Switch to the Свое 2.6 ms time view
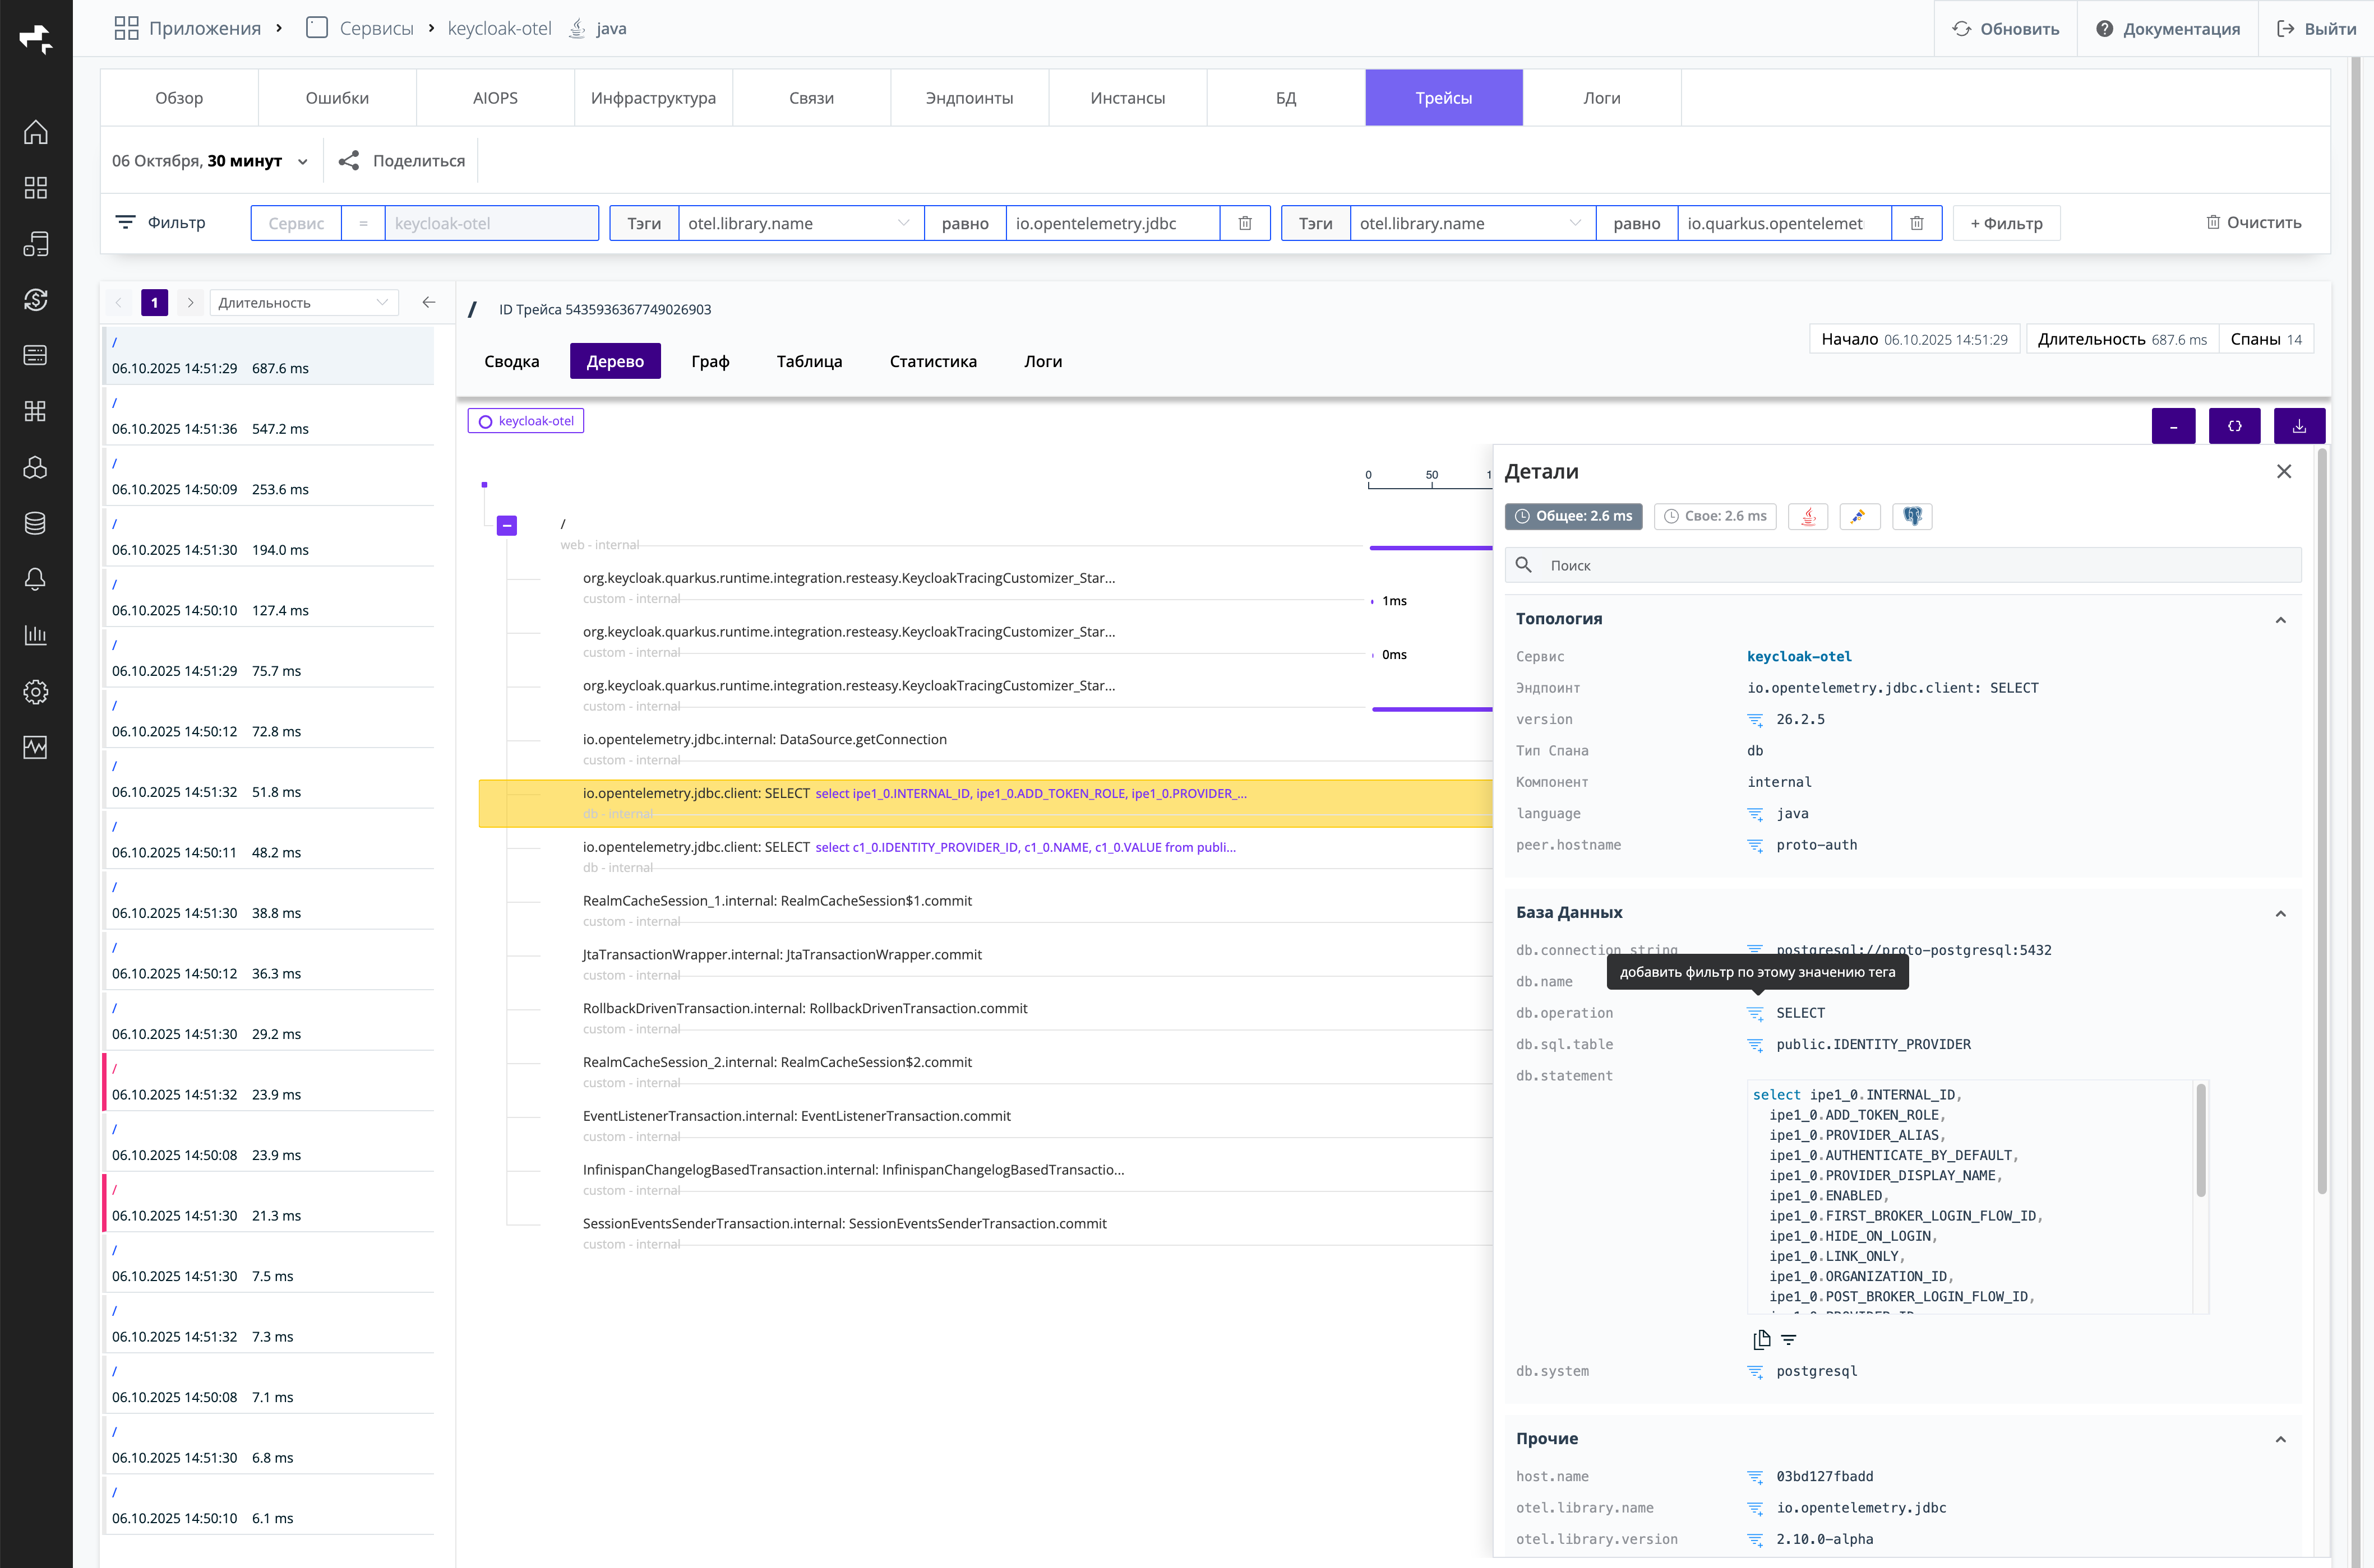Screen dimensions: 2374x1568 click(1715, 516)
